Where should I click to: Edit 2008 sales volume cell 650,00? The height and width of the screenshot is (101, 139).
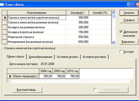(x=46, y=76)
